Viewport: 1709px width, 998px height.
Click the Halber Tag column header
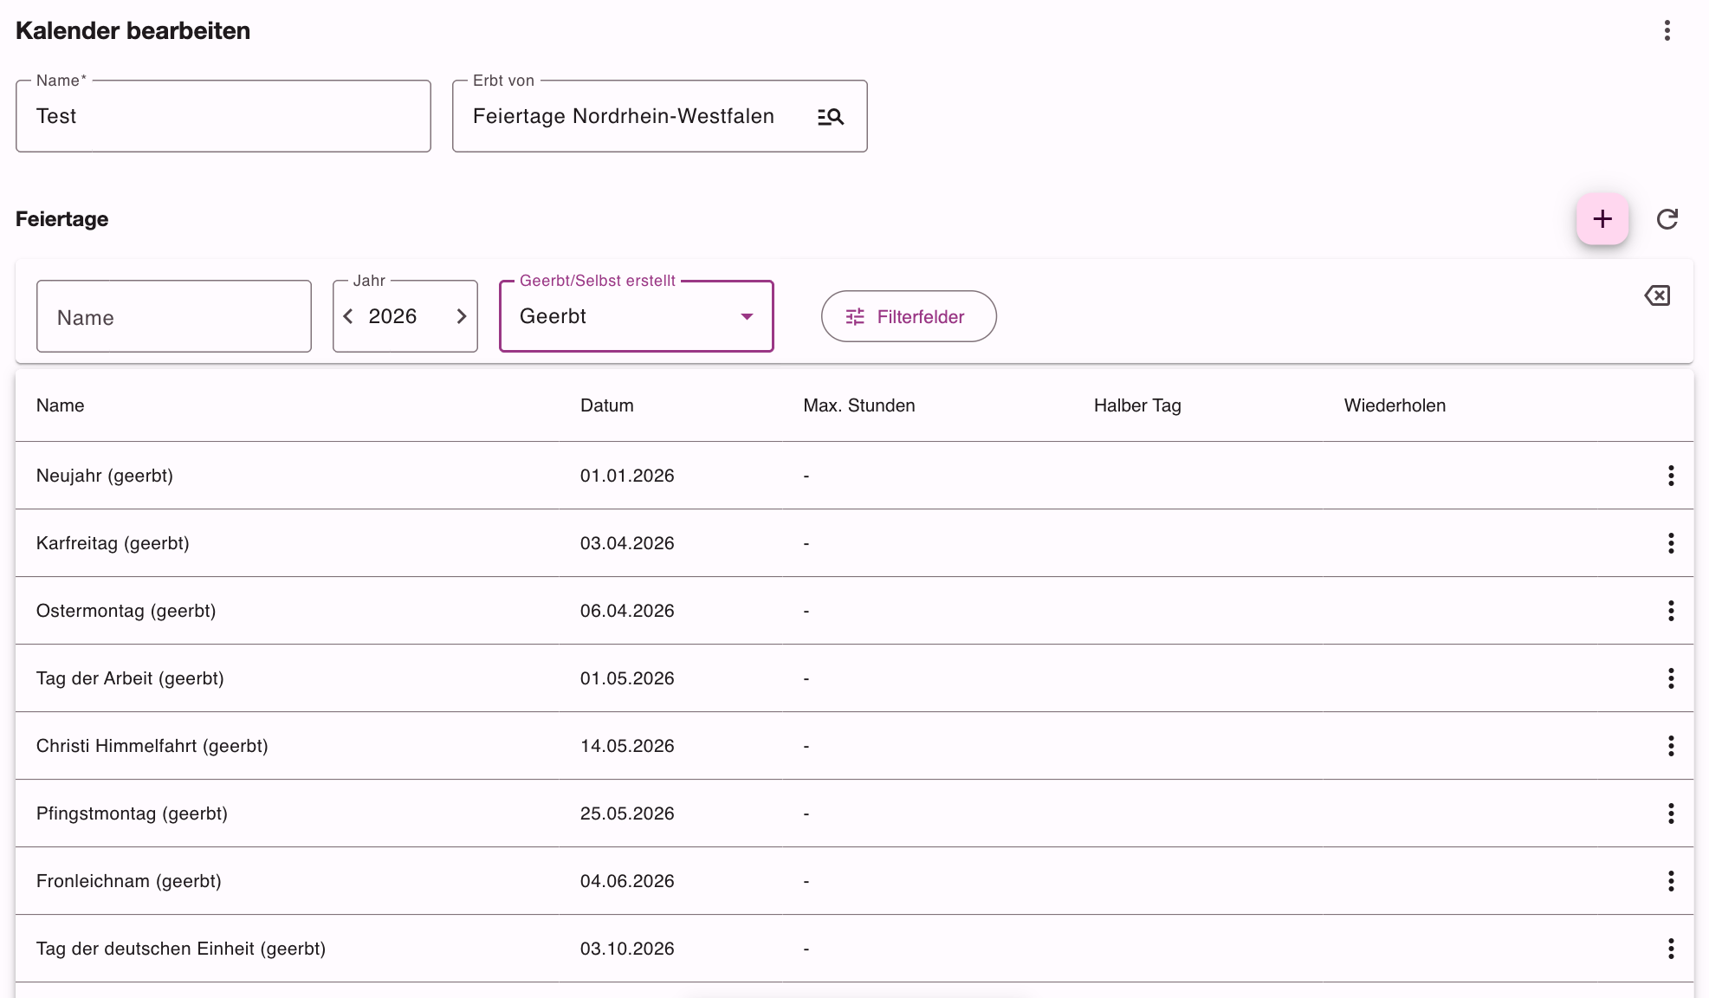[1137, 406]
